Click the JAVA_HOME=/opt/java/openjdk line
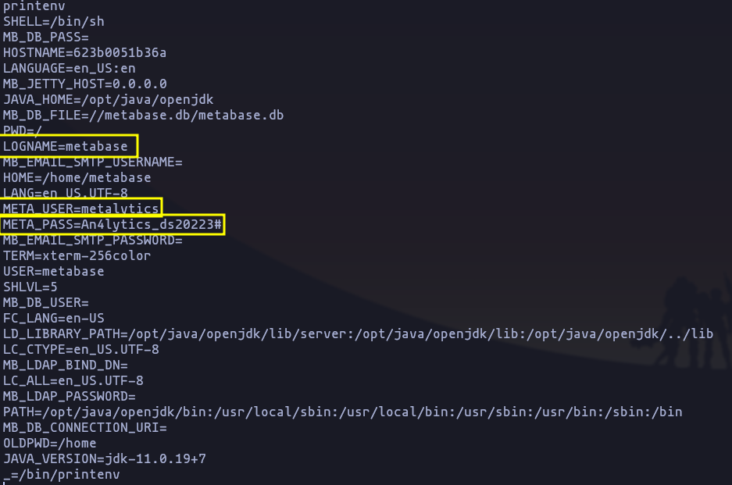The image size is (732, 485). [x=108, y=99]
